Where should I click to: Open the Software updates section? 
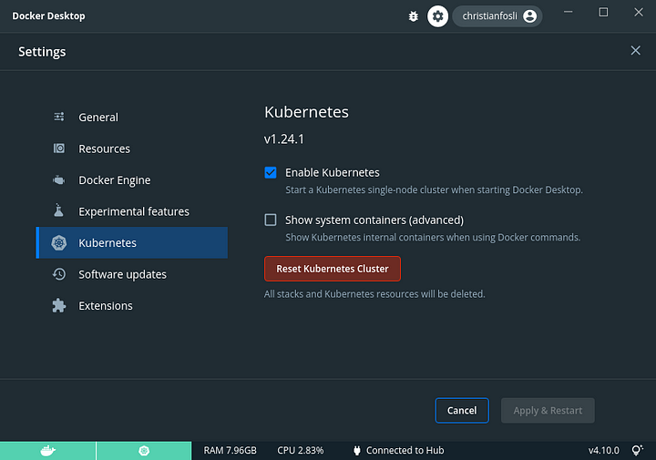click(x=132, y=274)
